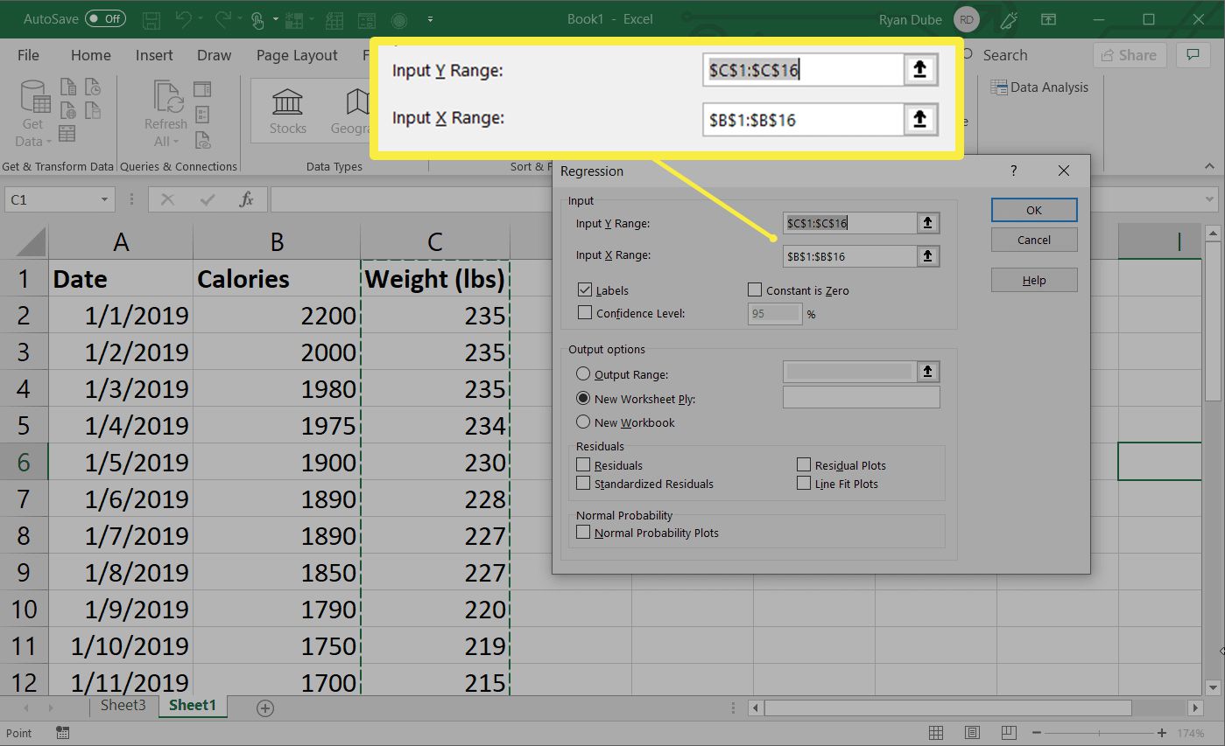
Task: Click the zoom in plus icon
Action: tap(1162, 733)
